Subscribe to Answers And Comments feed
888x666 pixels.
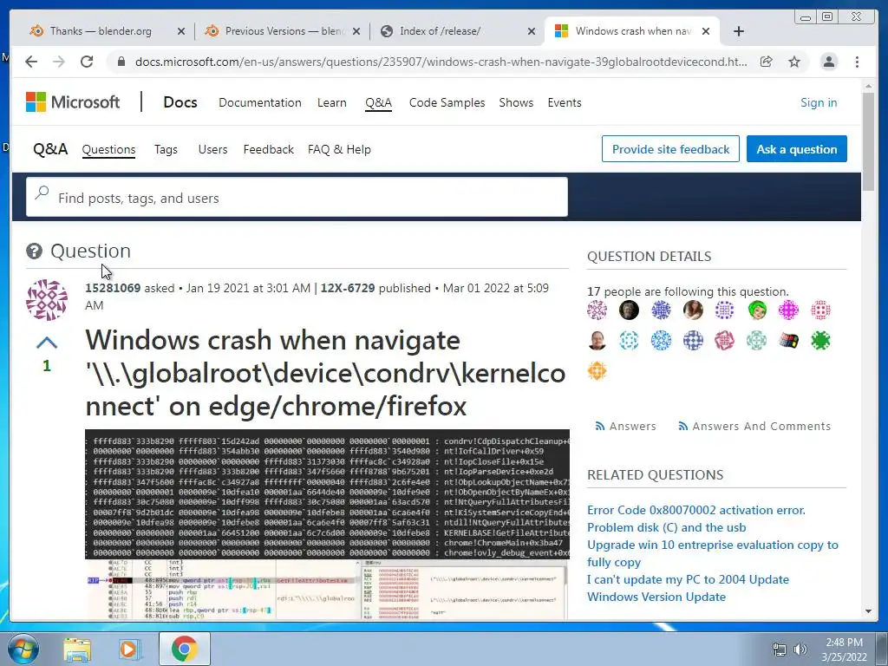tap(754, 426)
